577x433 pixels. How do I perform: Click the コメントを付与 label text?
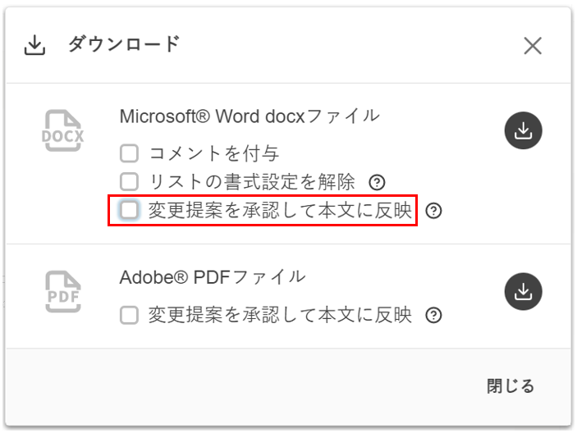click(213, 153)
